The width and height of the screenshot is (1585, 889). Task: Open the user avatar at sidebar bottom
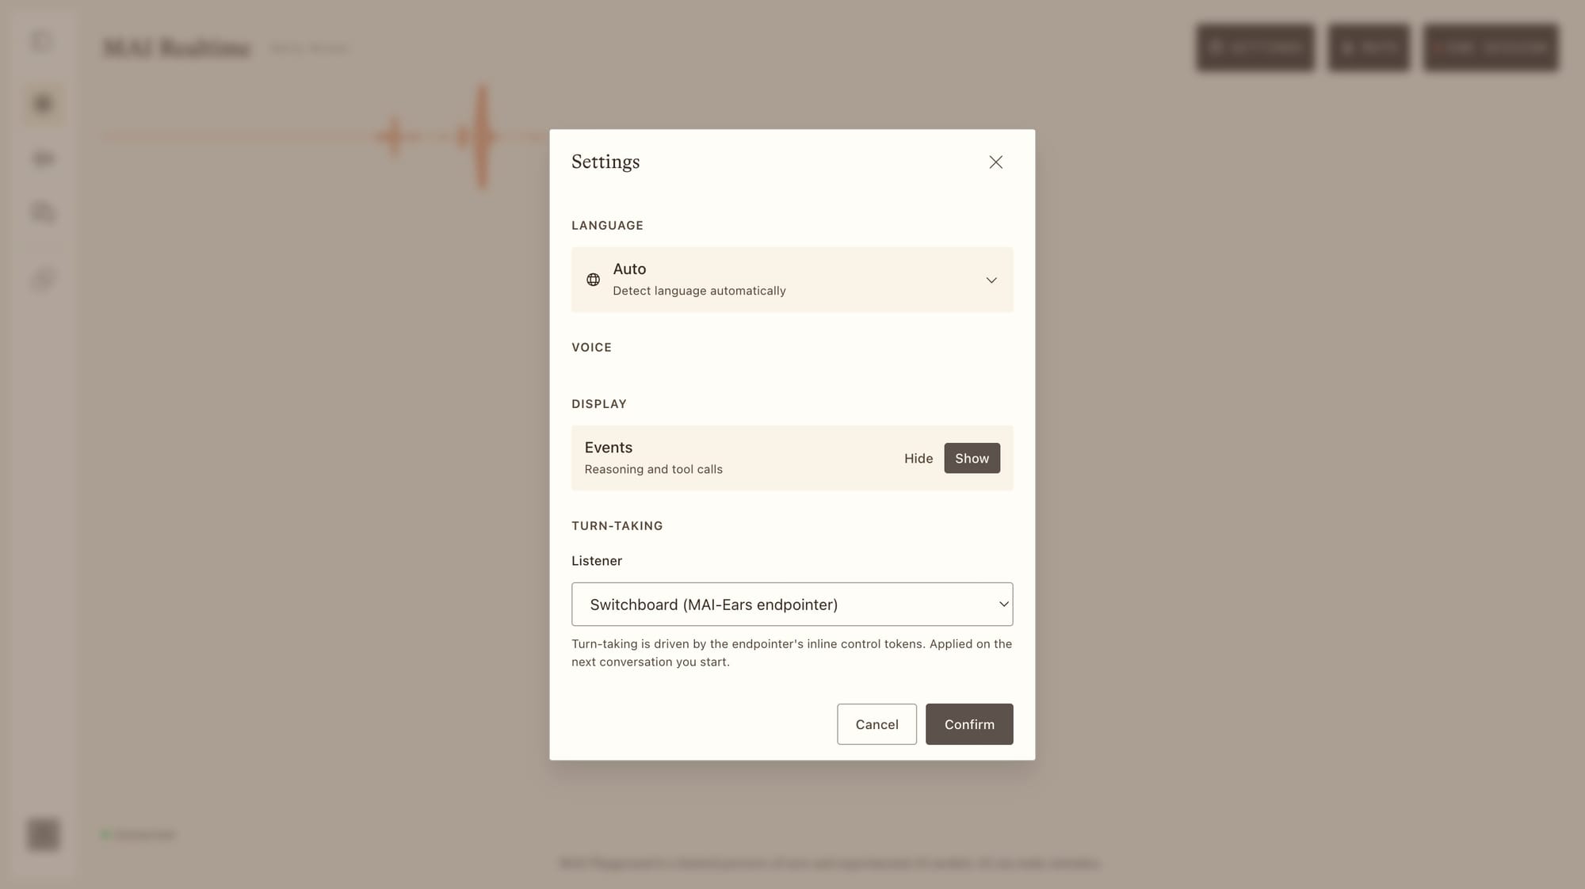pyautogui.click(x=44, y=834)
